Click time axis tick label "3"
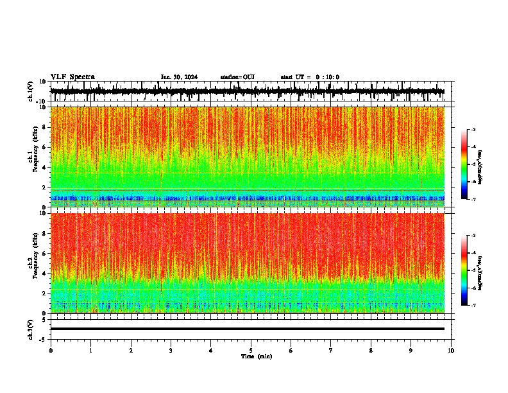This screenshot has height=393, width=508. click(x=171, y=351)
